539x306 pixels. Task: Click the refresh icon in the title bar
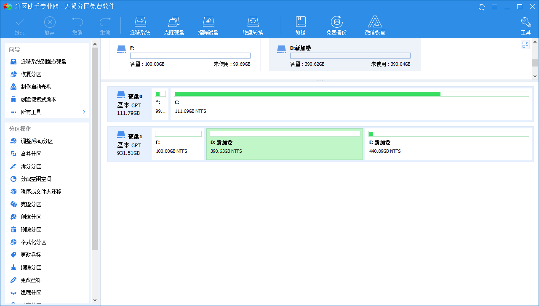[x=481, y=7]
